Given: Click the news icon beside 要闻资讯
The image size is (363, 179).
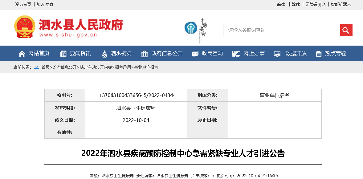Looking at the screenshot, I should click(x=63, y=54).
